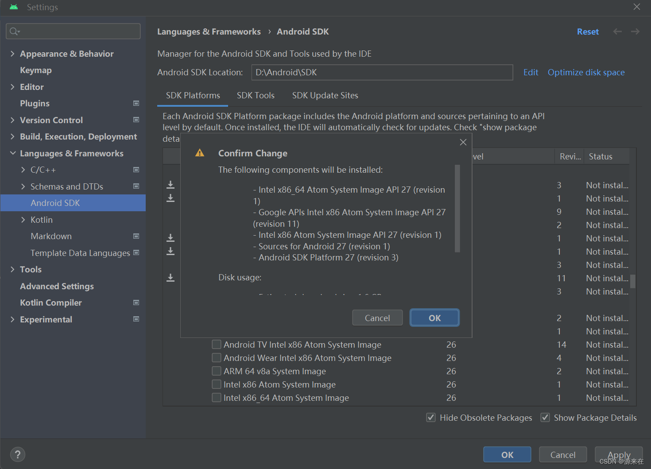Click the Settings window OK button

coord(507,454)
